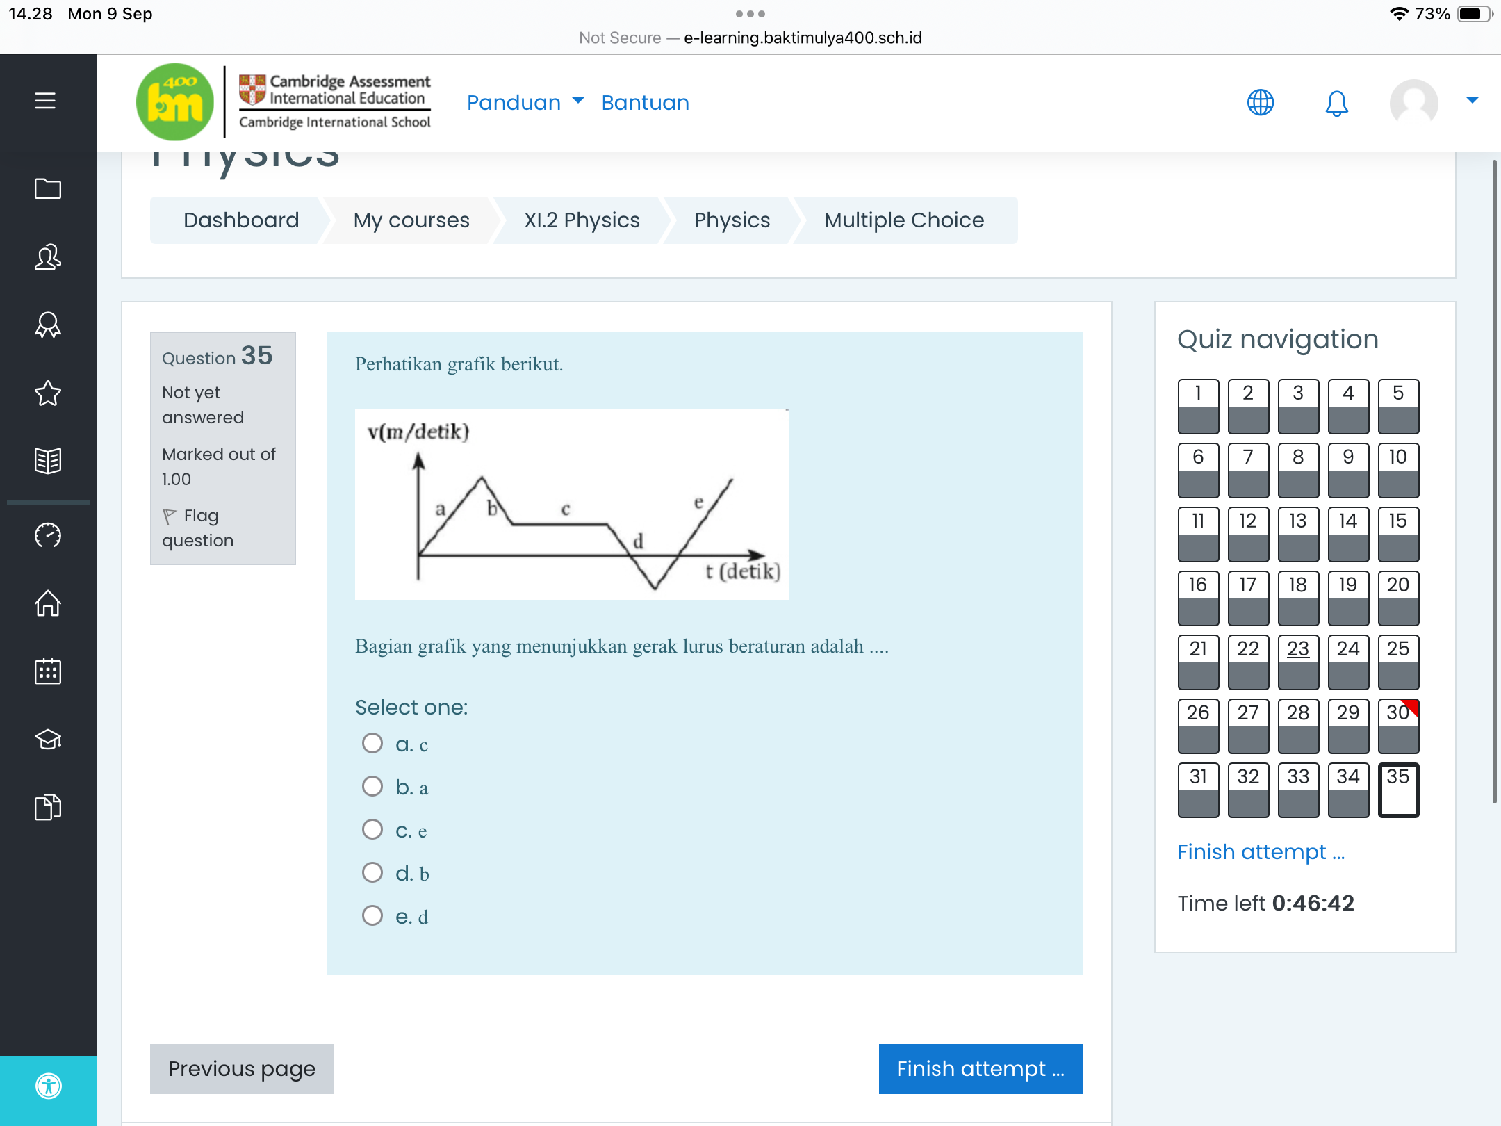Jump to question 10 in quiz navigation
Screen dimensions: 1501x1126
1398,470
